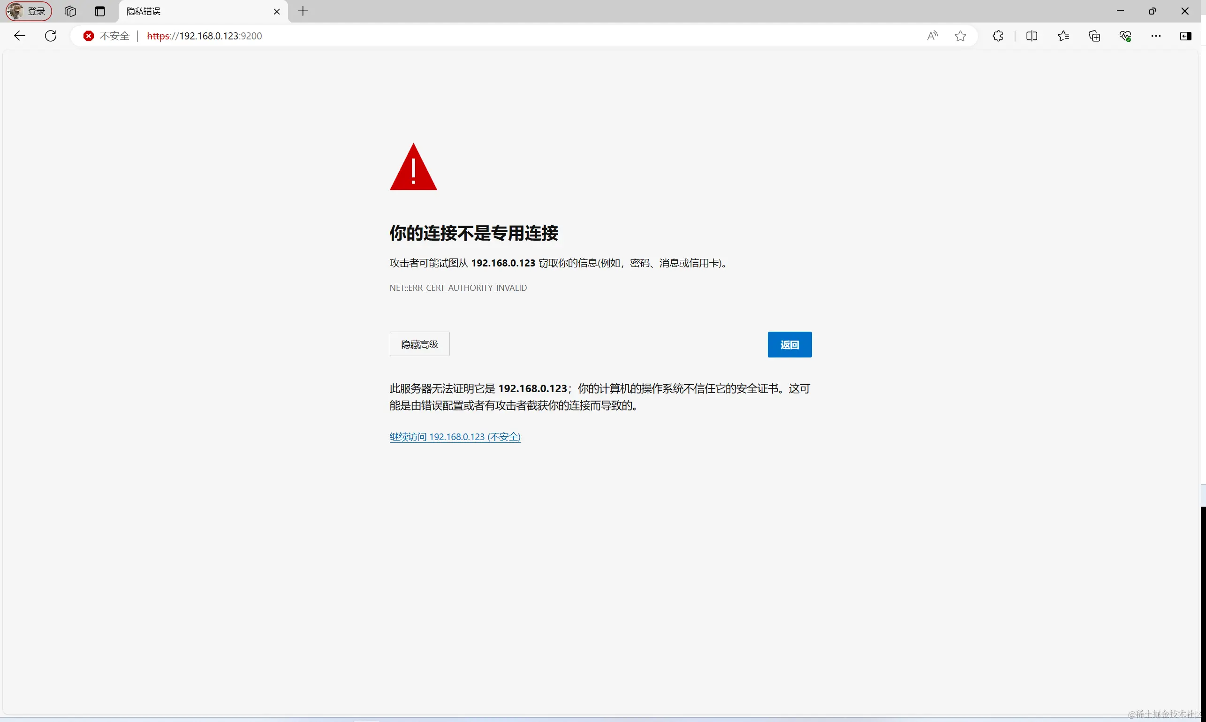
Task: Click the back navigation arrow
Action: (19, 36)
